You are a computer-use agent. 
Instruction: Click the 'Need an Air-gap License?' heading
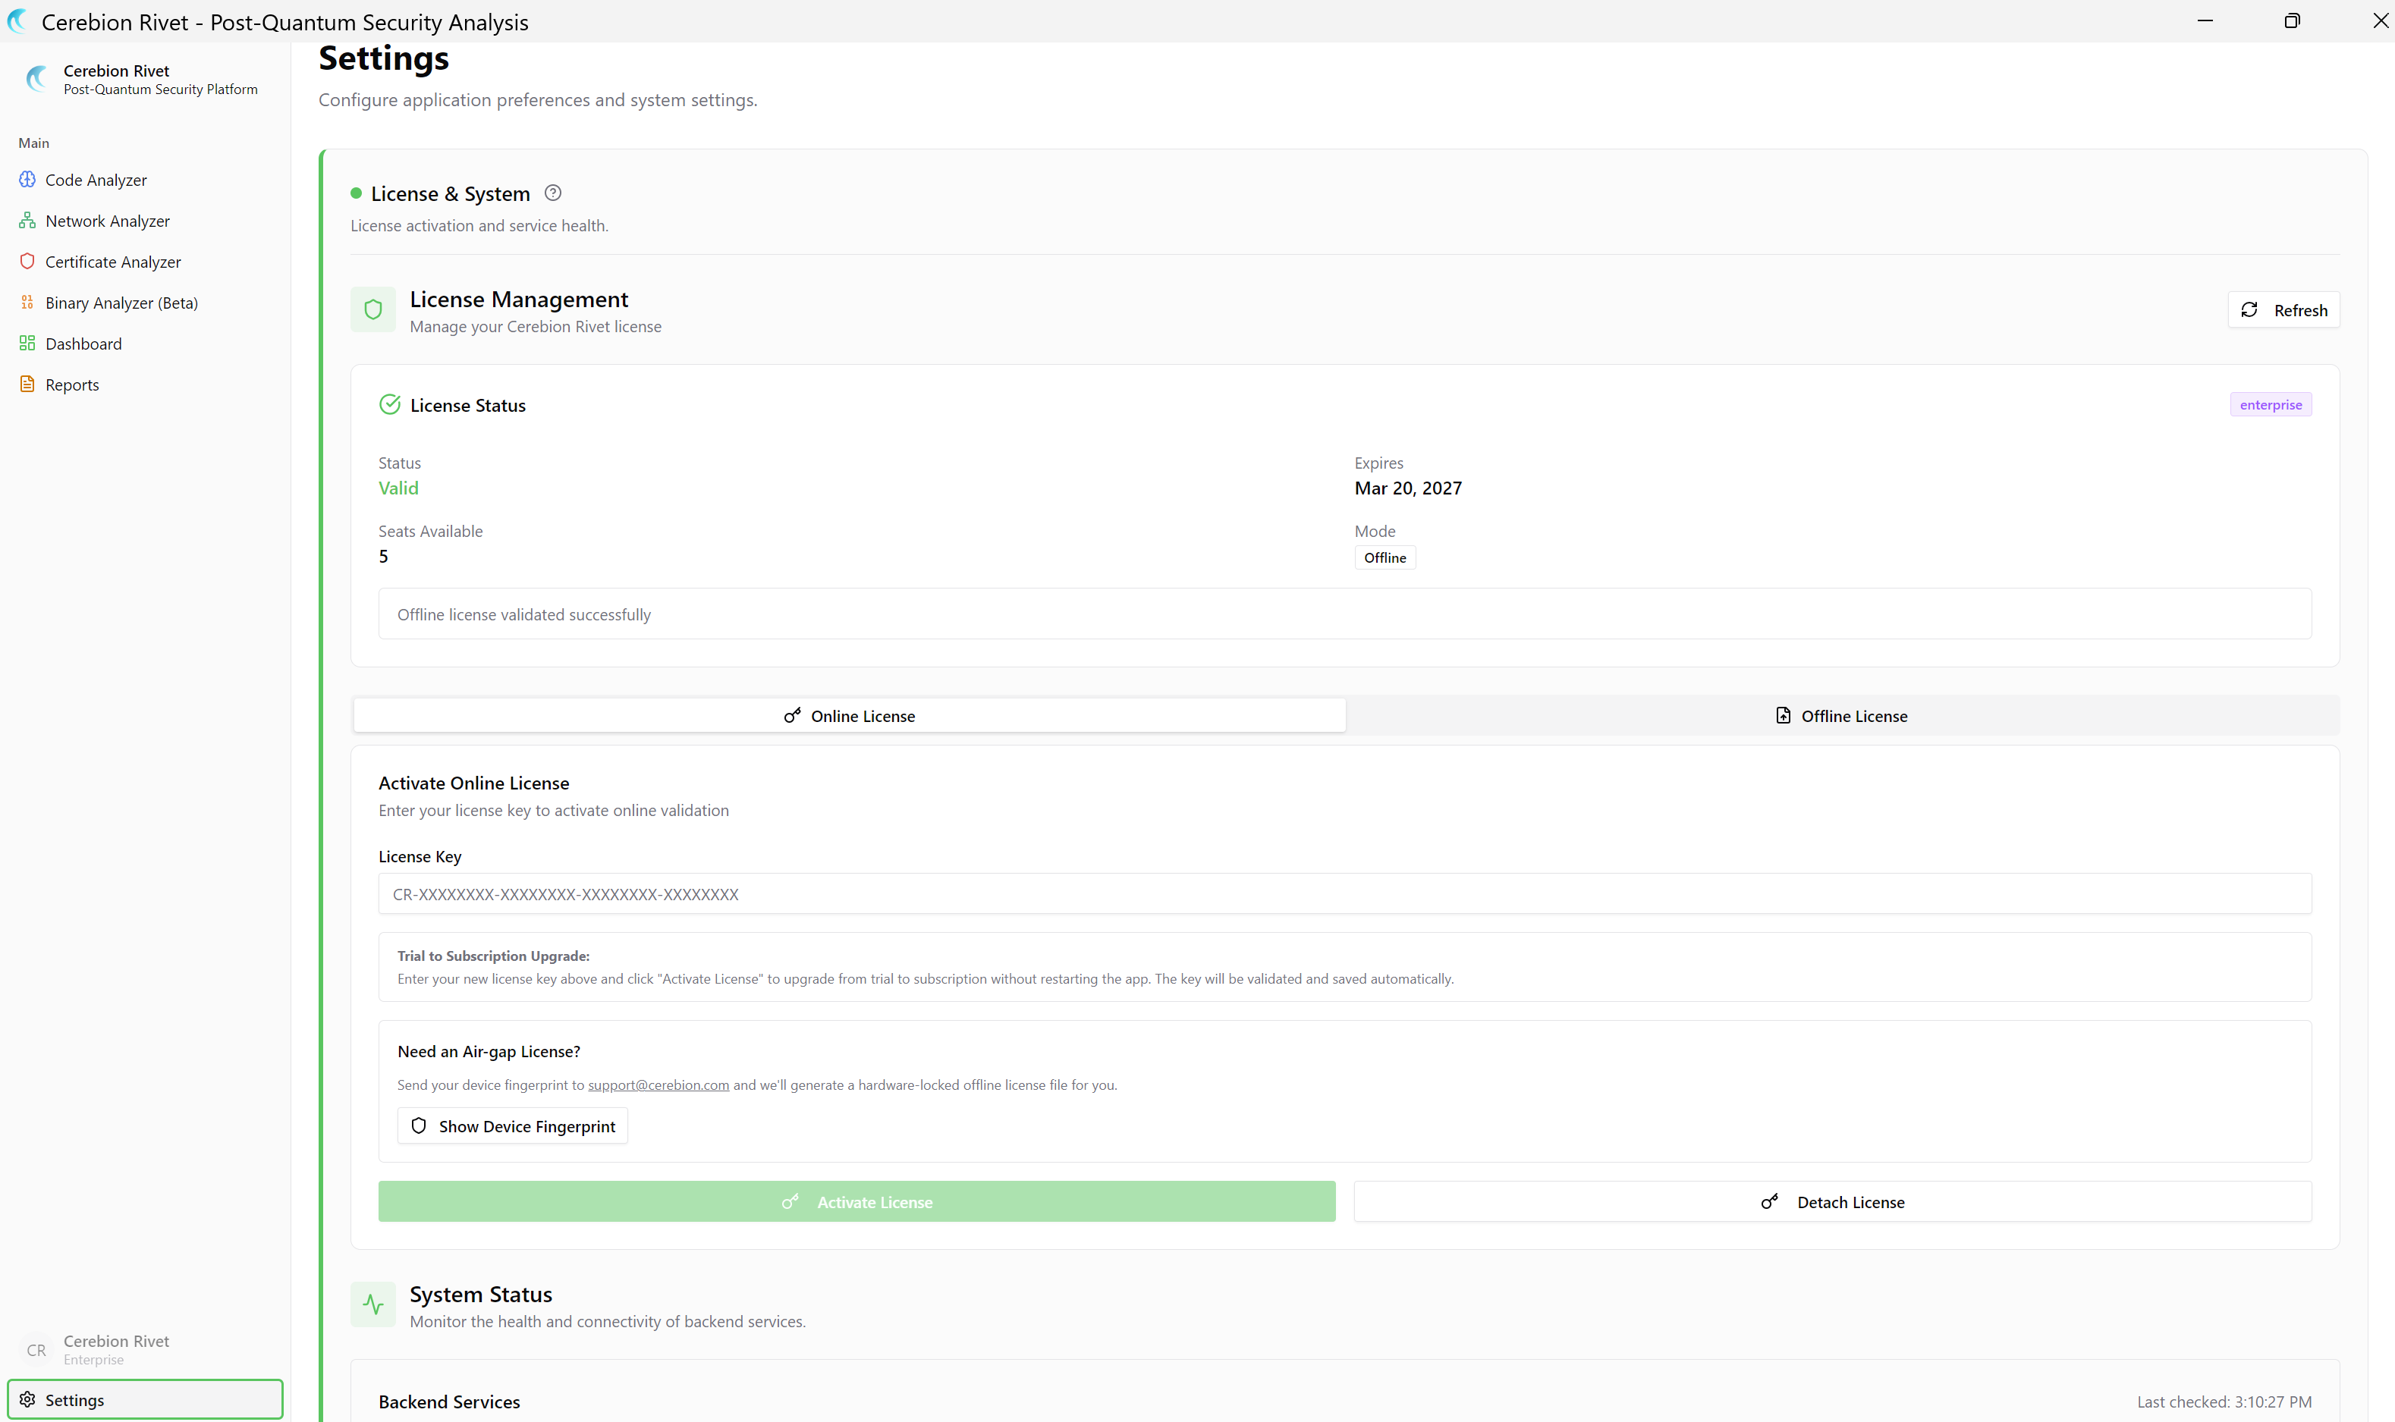tap(489, 1051)
